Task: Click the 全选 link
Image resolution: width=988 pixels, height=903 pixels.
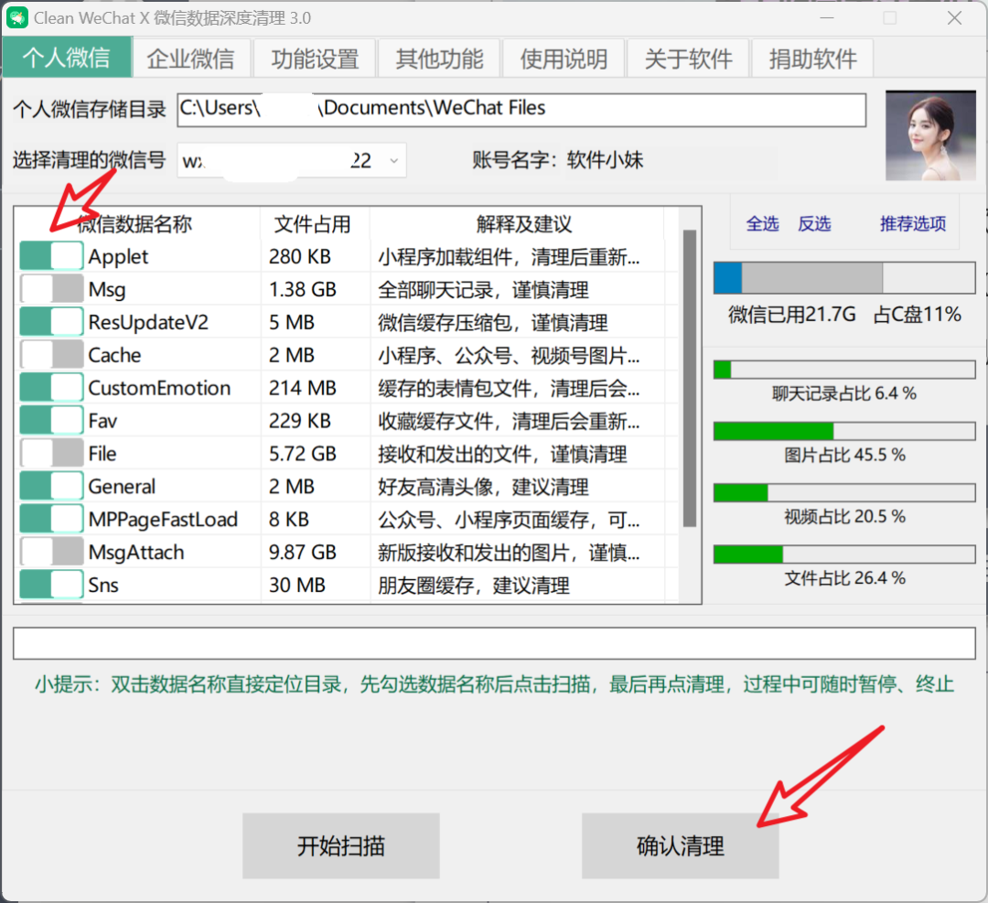Action: (762, 224)
